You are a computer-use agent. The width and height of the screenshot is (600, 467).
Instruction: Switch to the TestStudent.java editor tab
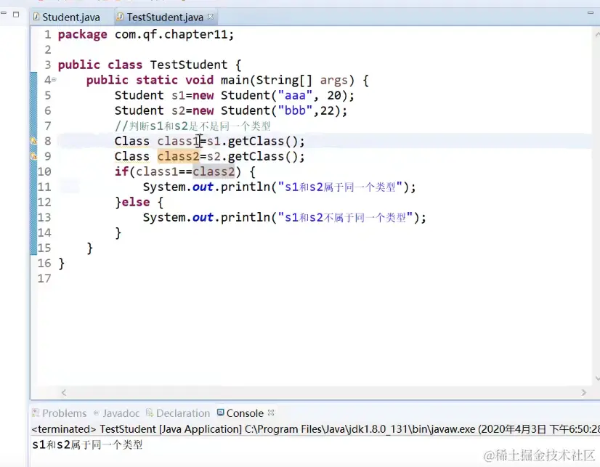pyautogui.click(x=165, y=17)
